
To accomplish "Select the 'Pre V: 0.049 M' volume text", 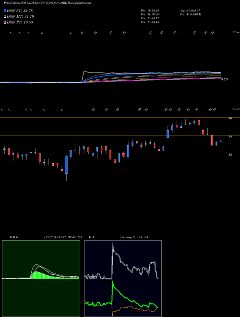I will click(190, 14).
